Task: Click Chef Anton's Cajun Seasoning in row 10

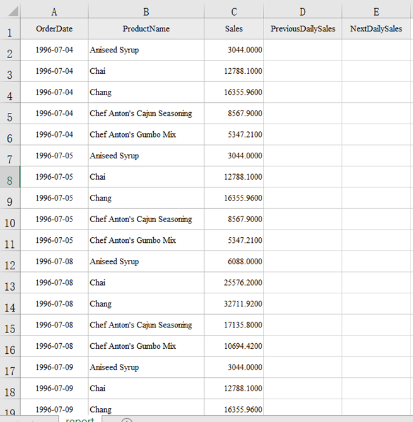Action: click(141, 220)
